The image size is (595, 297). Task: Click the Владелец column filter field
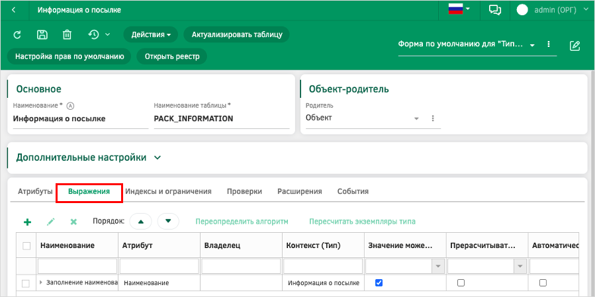point(242,266)
